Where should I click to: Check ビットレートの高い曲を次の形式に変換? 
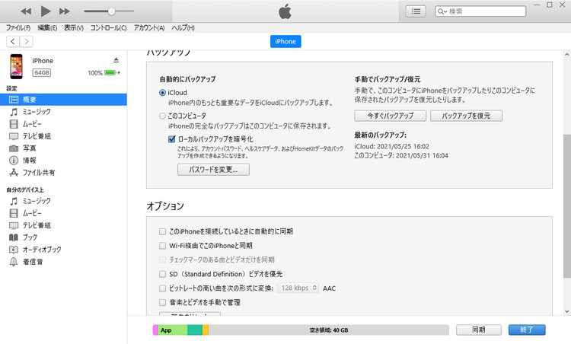coord(162,288)
